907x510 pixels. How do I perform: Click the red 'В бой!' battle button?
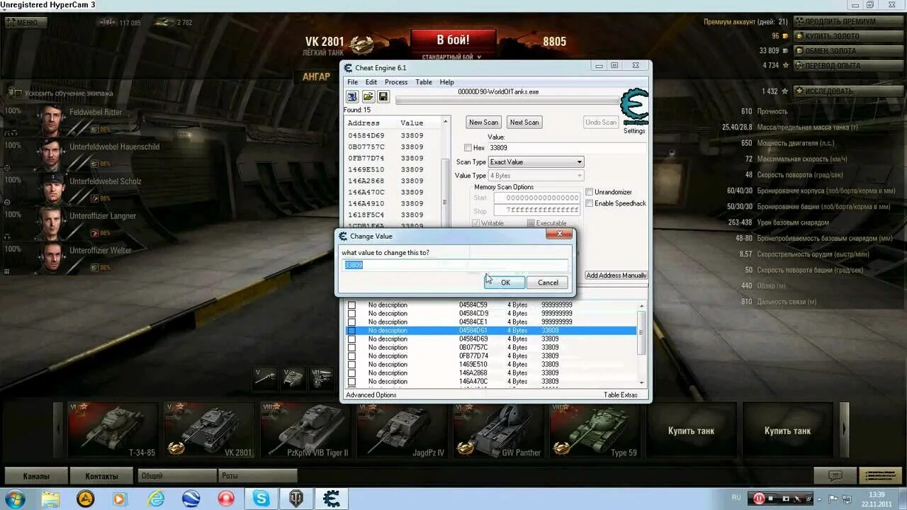point(453,40)
